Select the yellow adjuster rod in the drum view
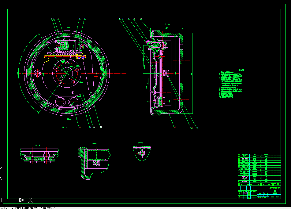 [65, 57]
